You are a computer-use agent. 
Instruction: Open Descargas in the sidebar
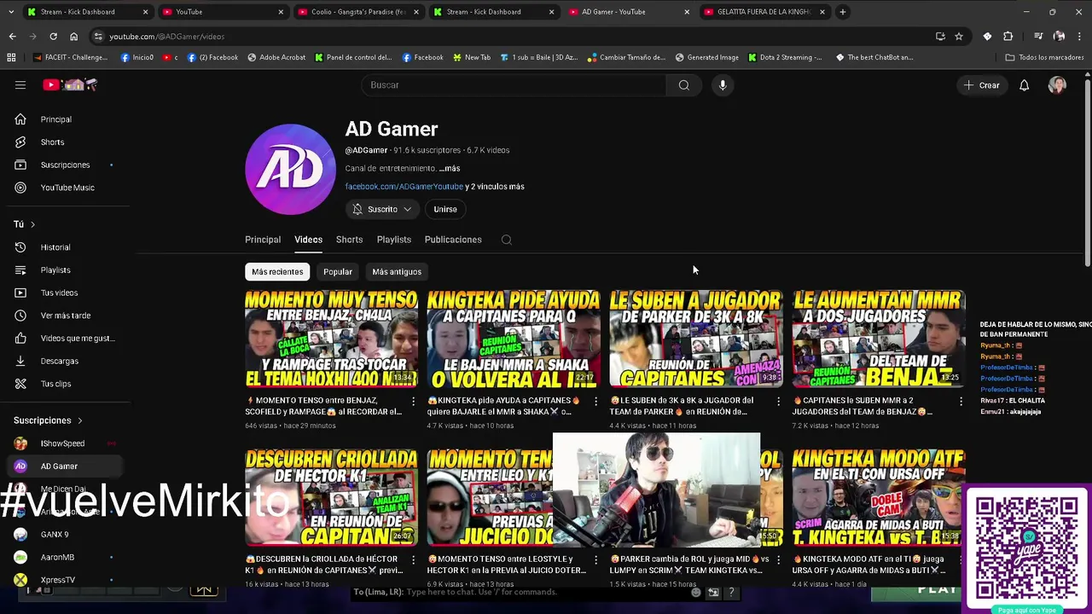coord(60,361)
